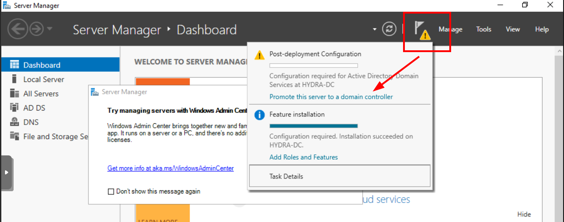Click Promote this server to domain controller

[331, 97]
